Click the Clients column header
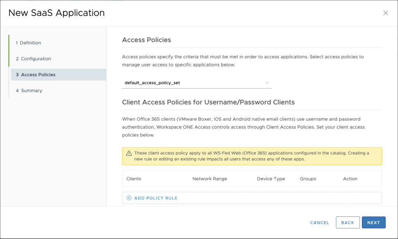 point(134,179)
